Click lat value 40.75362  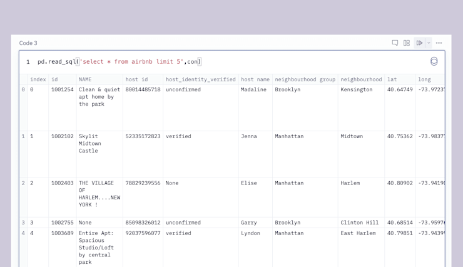(400, 136)
